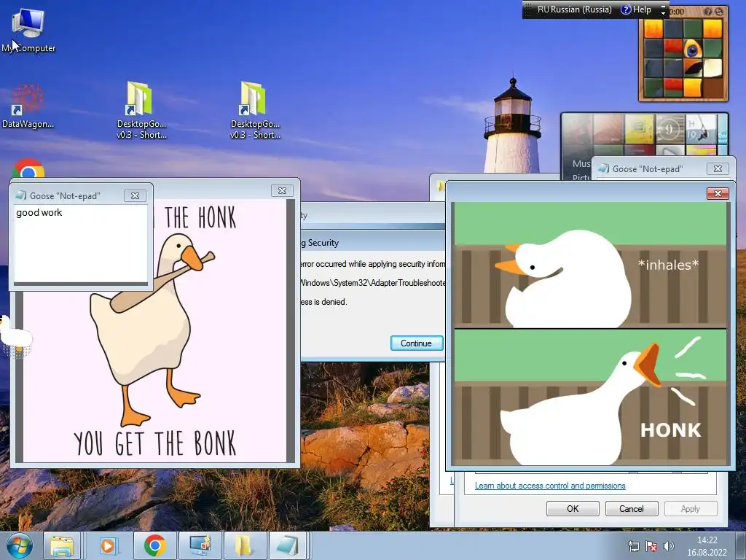Click the right Not-epad window title icon
746x560 pixels.
[x=603, y=168]
